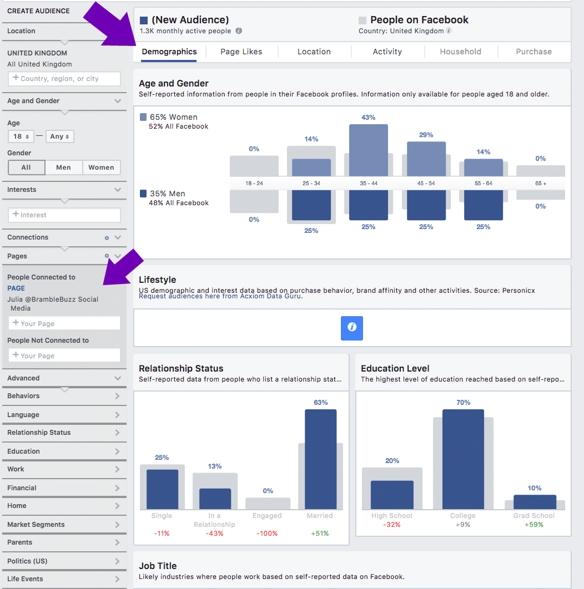Click the 35% Men legend swatch

coord(143,194)
